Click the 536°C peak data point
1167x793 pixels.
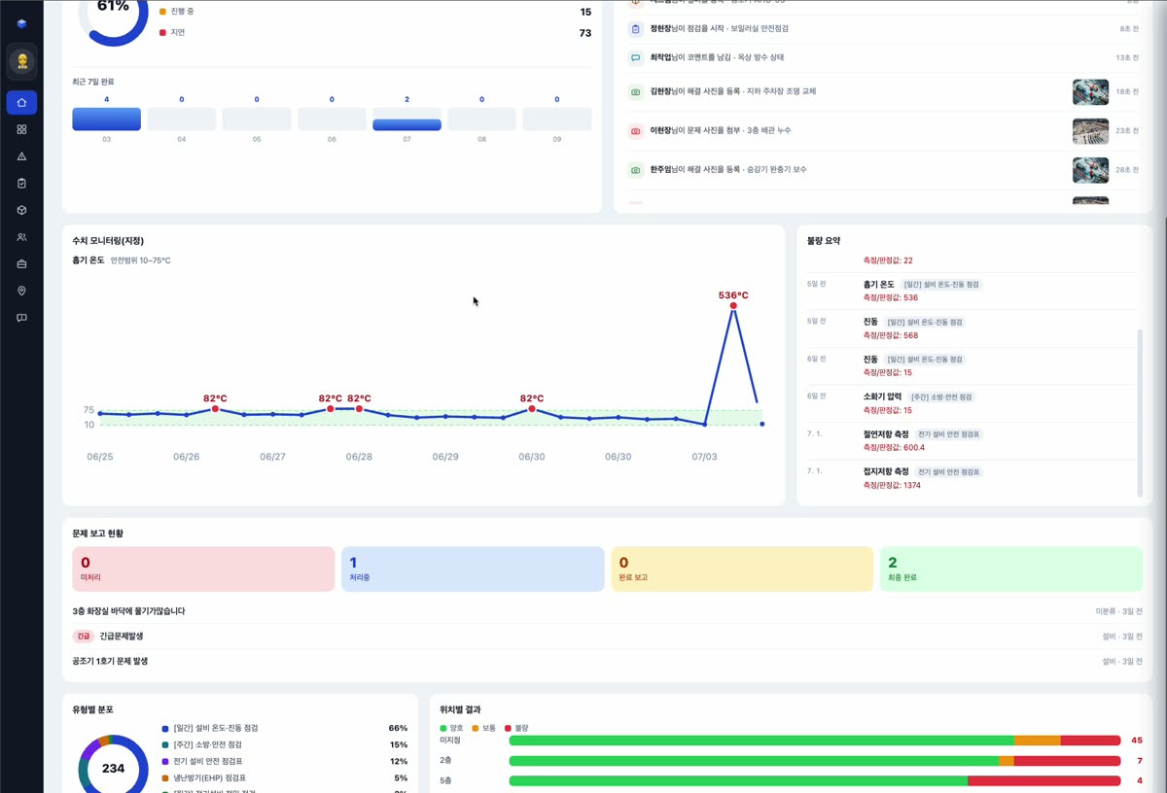[x=733, y=306]
